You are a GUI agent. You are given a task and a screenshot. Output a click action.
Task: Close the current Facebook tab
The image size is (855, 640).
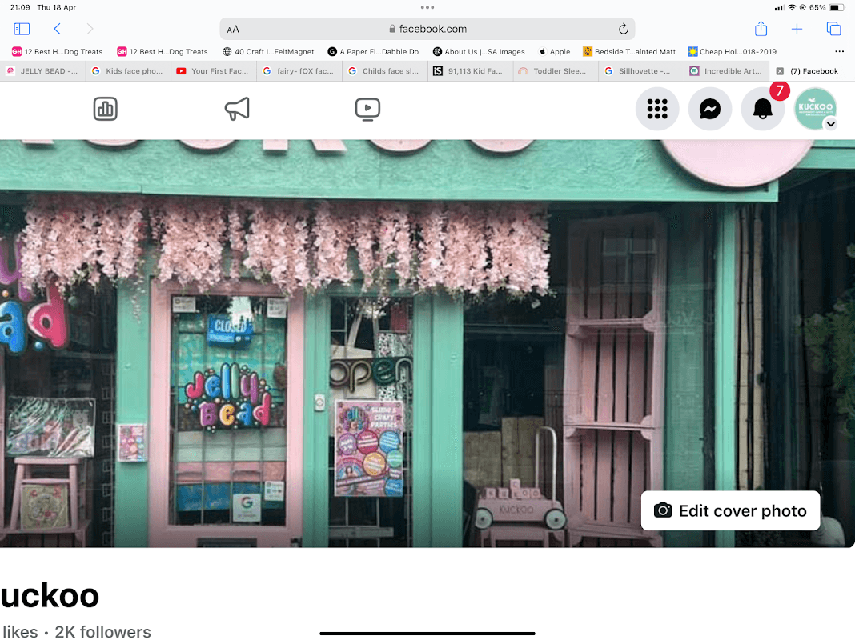[x=781, y=71]
